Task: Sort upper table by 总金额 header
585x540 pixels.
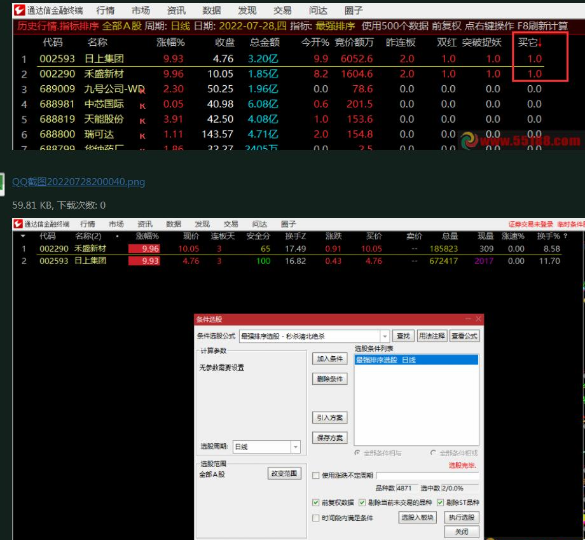Action: [x=265, y=43]
